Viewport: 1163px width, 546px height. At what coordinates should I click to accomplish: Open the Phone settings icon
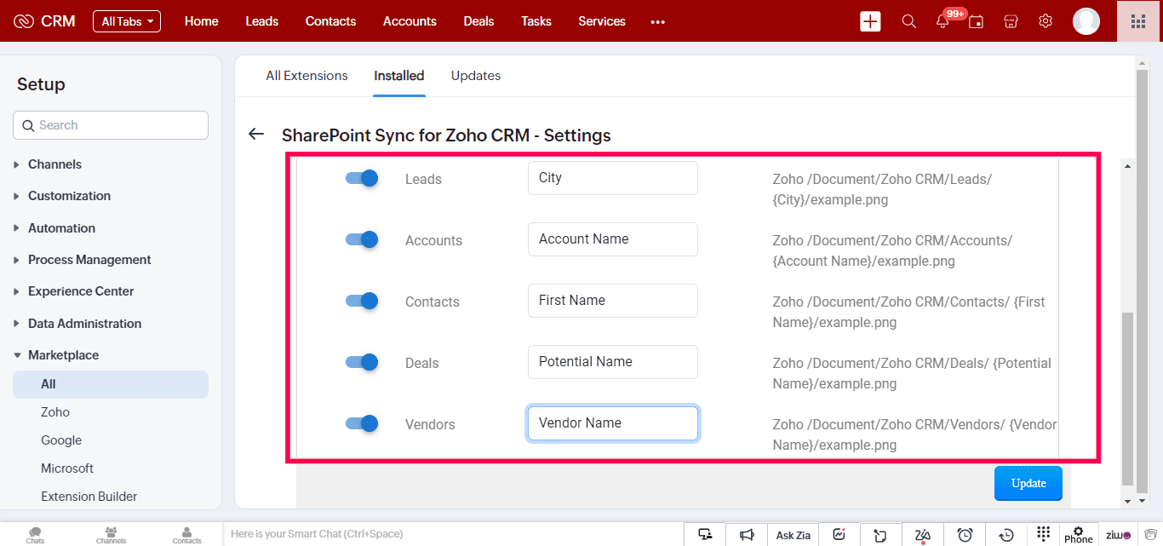coord(1078,534)
